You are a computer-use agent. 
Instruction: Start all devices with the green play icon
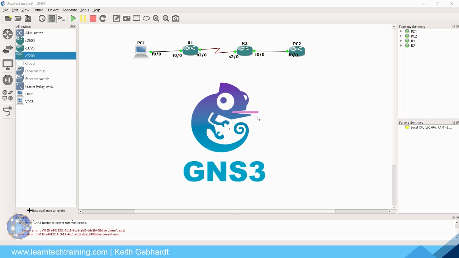click(x=74, y=18)
